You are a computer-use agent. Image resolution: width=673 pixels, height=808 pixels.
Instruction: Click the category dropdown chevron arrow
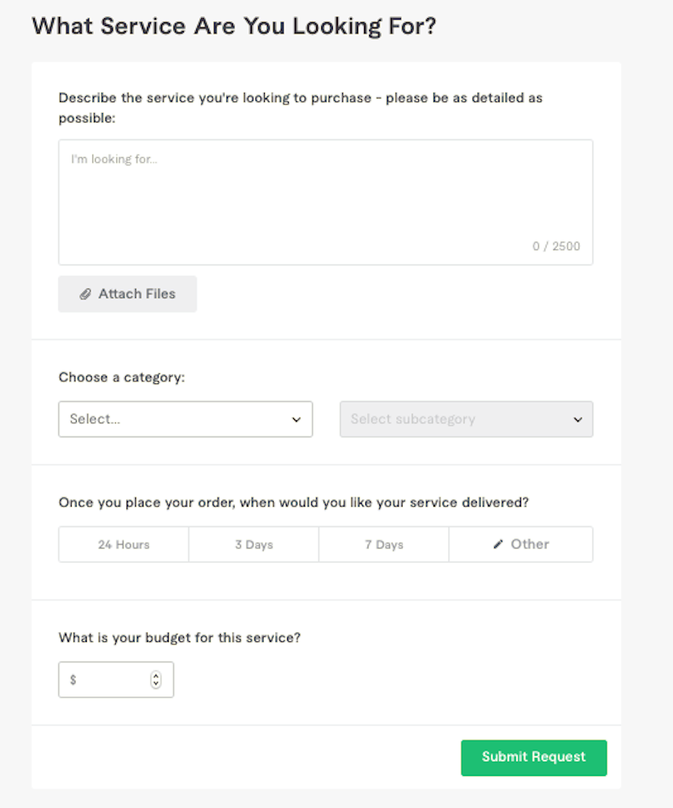[x=296, y=420]
